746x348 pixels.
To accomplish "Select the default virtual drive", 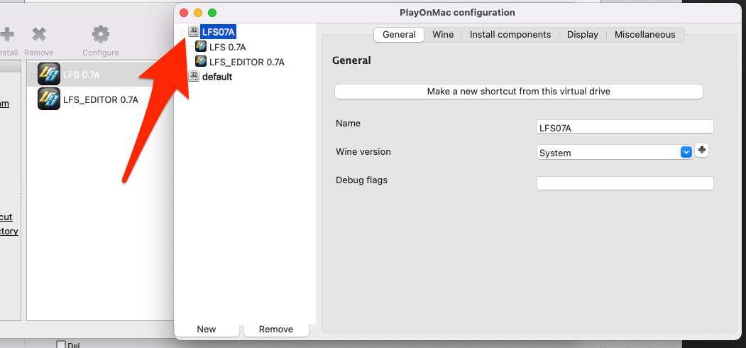I will (x=217, y=77).
